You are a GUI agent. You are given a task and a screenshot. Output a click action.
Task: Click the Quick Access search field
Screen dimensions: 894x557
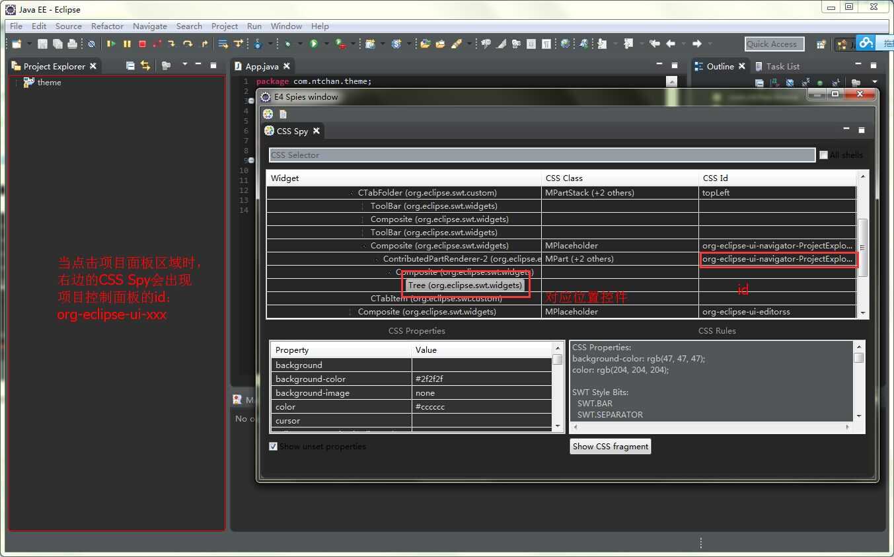(774, 44)
